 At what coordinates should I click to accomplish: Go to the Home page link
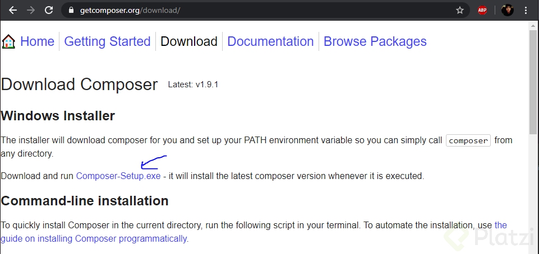37,41
